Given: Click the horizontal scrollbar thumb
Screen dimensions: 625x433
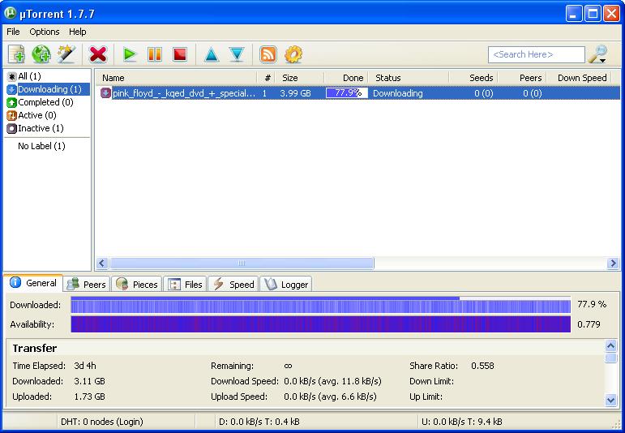Looking at the screenshot, I should coord(242,264).
